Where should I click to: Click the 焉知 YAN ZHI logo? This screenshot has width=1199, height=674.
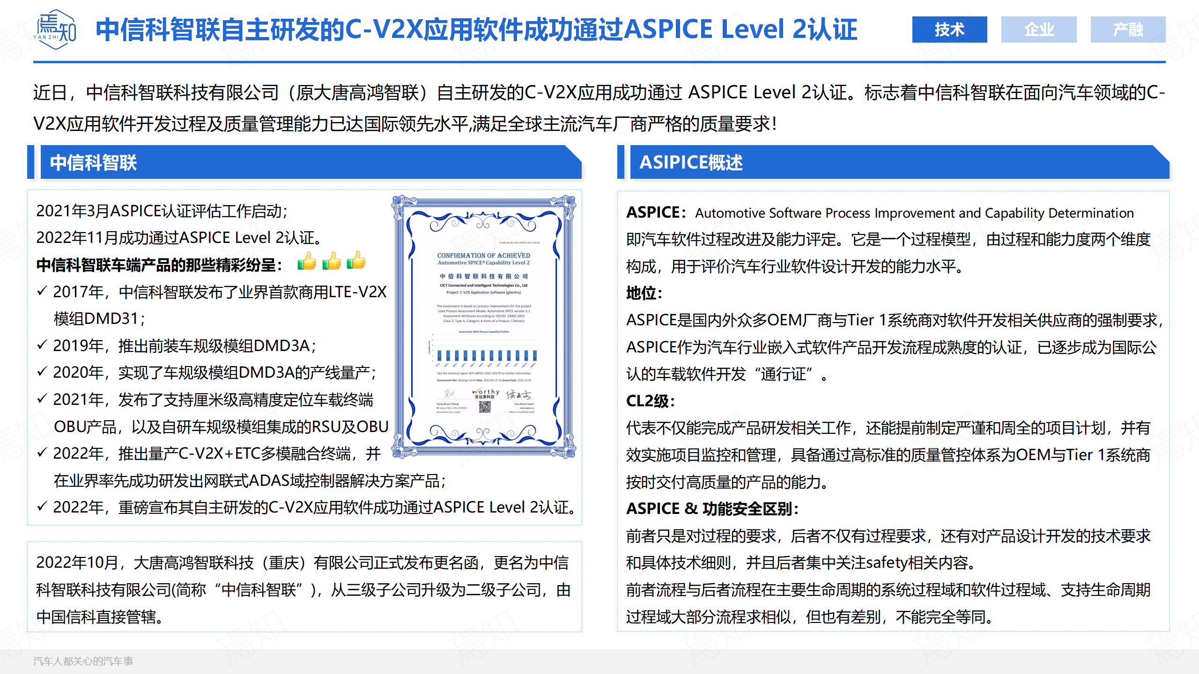click(55, 29)
